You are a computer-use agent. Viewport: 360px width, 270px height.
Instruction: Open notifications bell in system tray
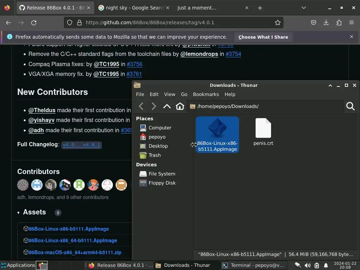(x=326, y=265)
